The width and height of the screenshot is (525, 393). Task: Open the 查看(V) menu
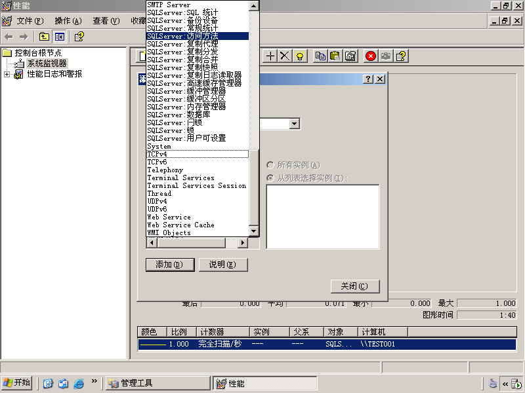106,21
